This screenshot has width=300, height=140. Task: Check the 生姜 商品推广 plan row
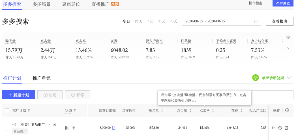pyautogui.click(x=7, y=128)
